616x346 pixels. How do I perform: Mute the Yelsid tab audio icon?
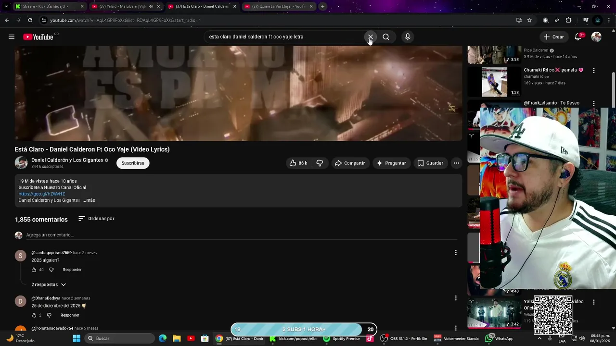[151, 7]
